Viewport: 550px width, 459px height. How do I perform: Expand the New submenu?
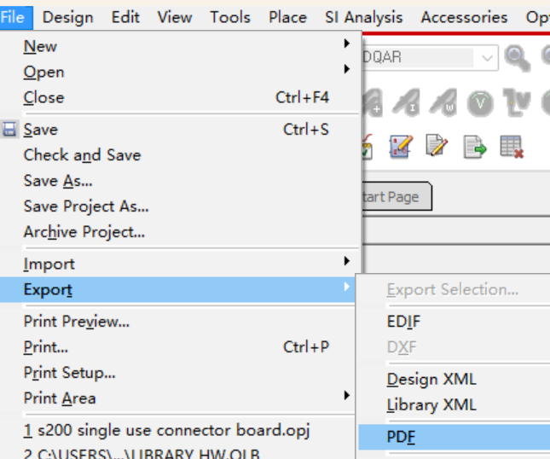[x=181, y=46]
